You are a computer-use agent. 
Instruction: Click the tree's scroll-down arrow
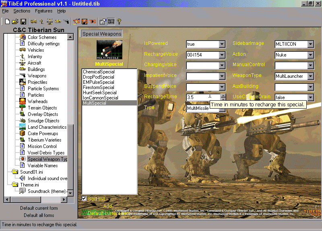(x=70, y=193)
